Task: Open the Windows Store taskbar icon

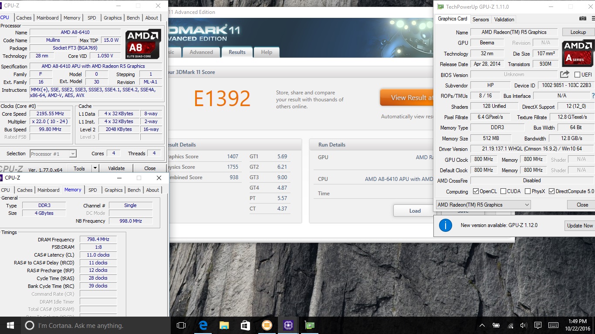Action: coord(245,325)
